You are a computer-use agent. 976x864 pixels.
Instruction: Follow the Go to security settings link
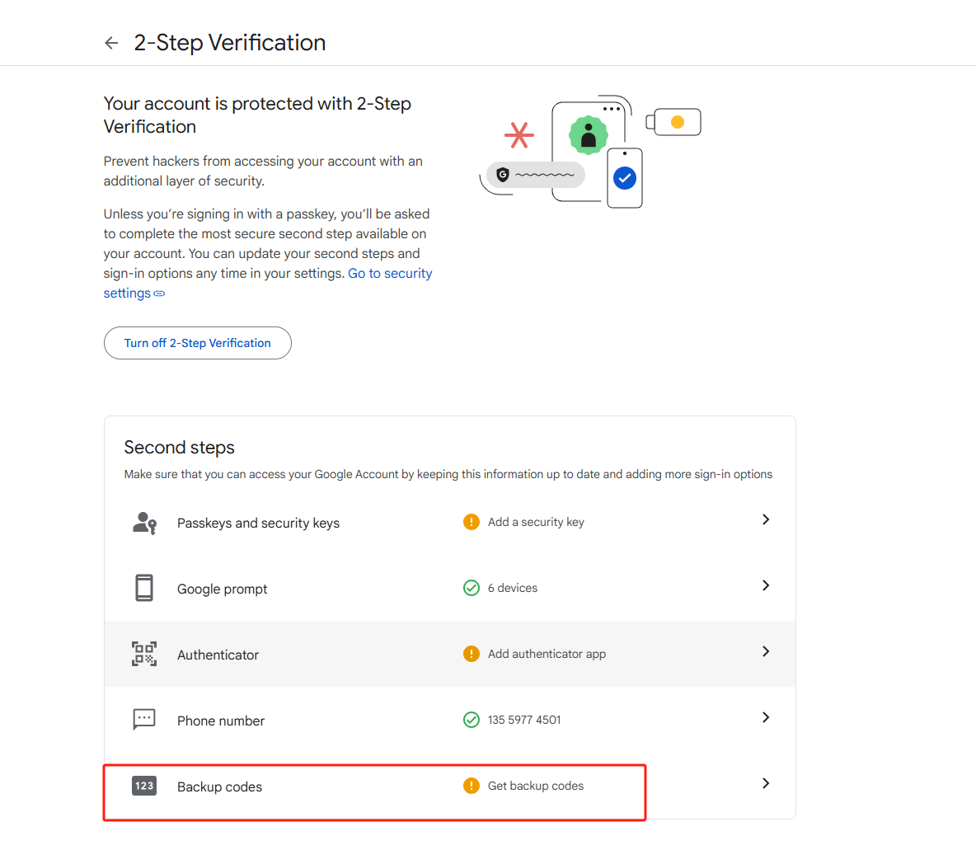[389, 274]
